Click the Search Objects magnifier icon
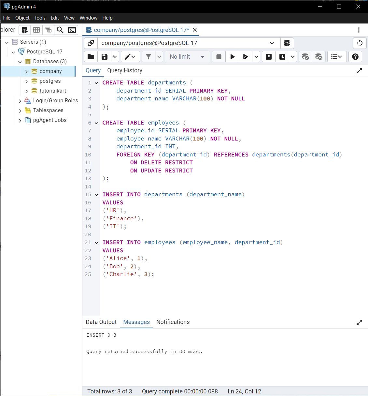This screenshot has height=396, width=368. (x=60, y=30)
